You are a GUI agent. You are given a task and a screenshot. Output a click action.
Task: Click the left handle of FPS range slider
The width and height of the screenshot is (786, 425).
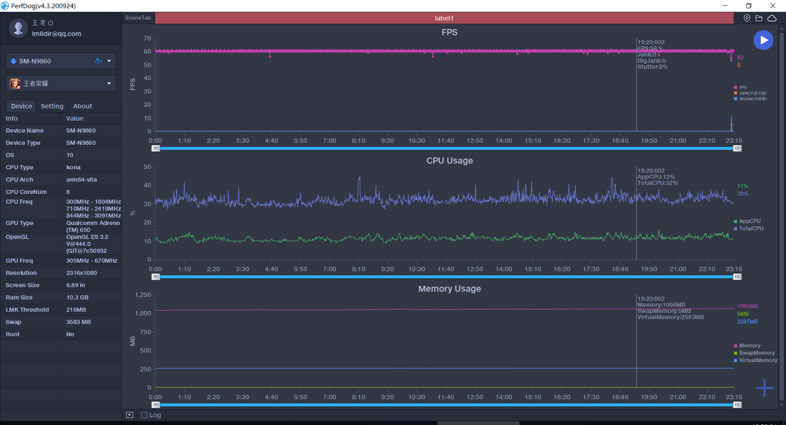156,149
